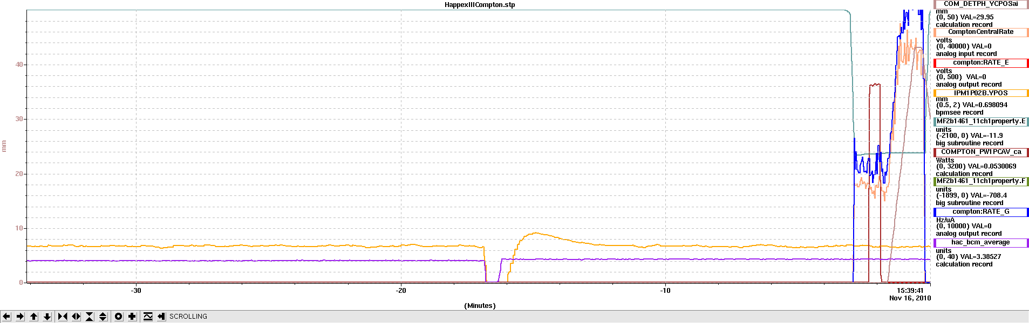Click the 'Hz/uA' units label
The width and height of the screenshot is (1029, 323).
click(945, 220)
